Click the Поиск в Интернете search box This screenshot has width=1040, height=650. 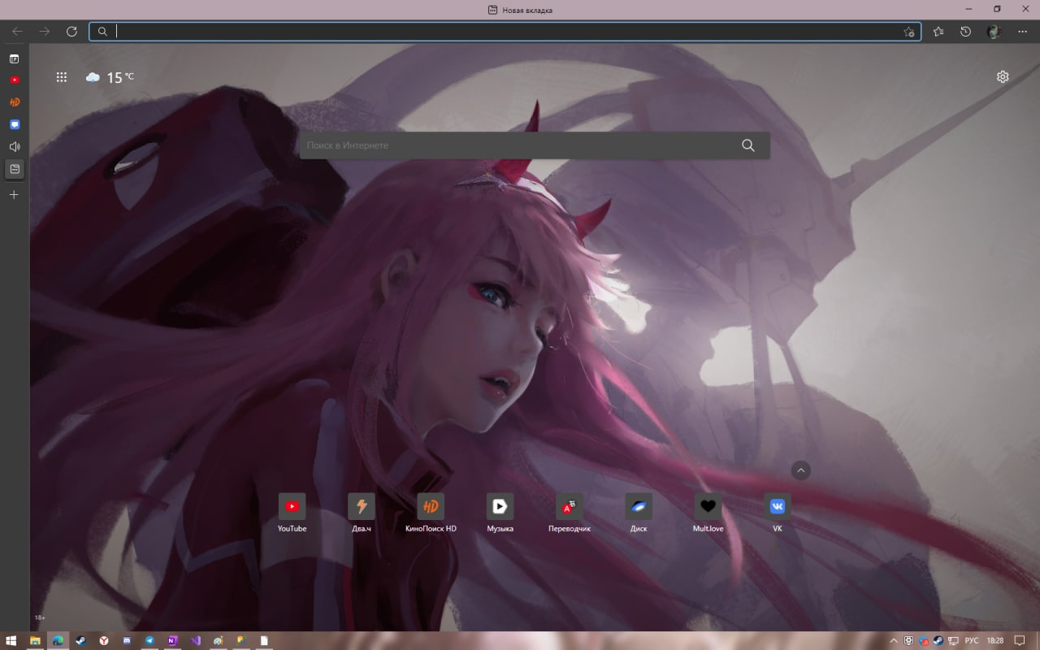point(535,145)
